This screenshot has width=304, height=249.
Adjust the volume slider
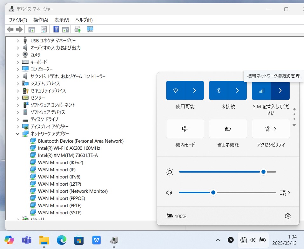[x=228, y=193]
